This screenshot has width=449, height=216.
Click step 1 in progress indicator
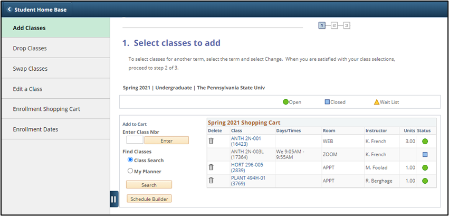tap(322, 25)
